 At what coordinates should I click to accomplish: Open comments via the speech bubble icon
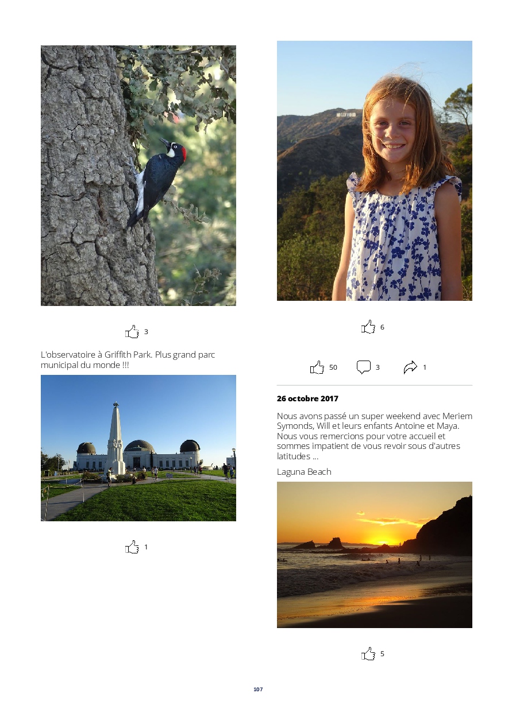363,367
